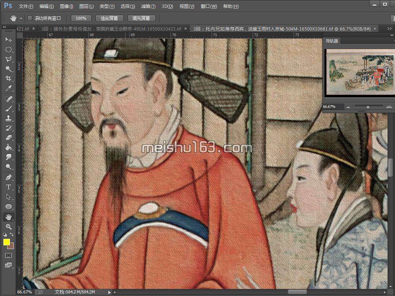The height and width of the screenshot is (296, 395).
Task: Select the Zoom tool
Action: [8, 227]
